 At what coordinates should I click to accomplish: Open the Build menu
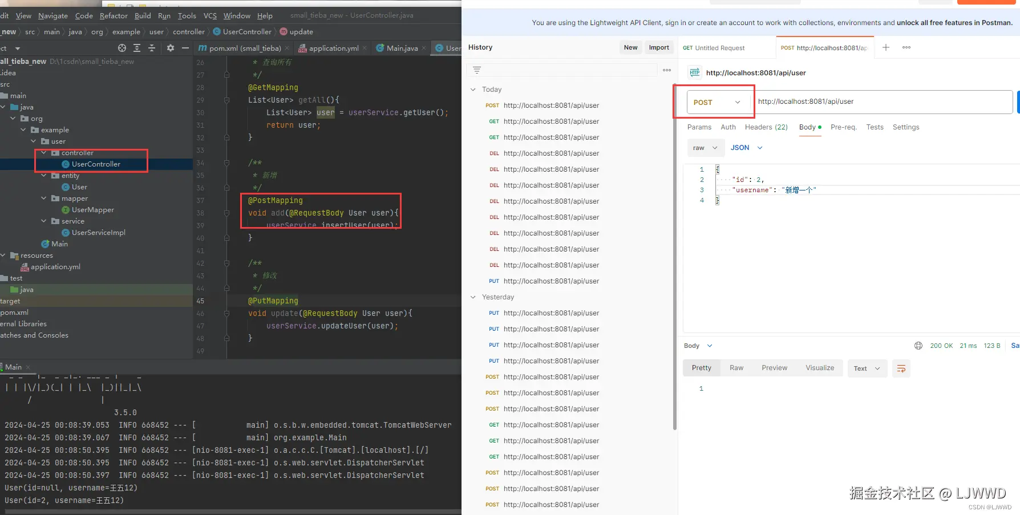[143, 15]
